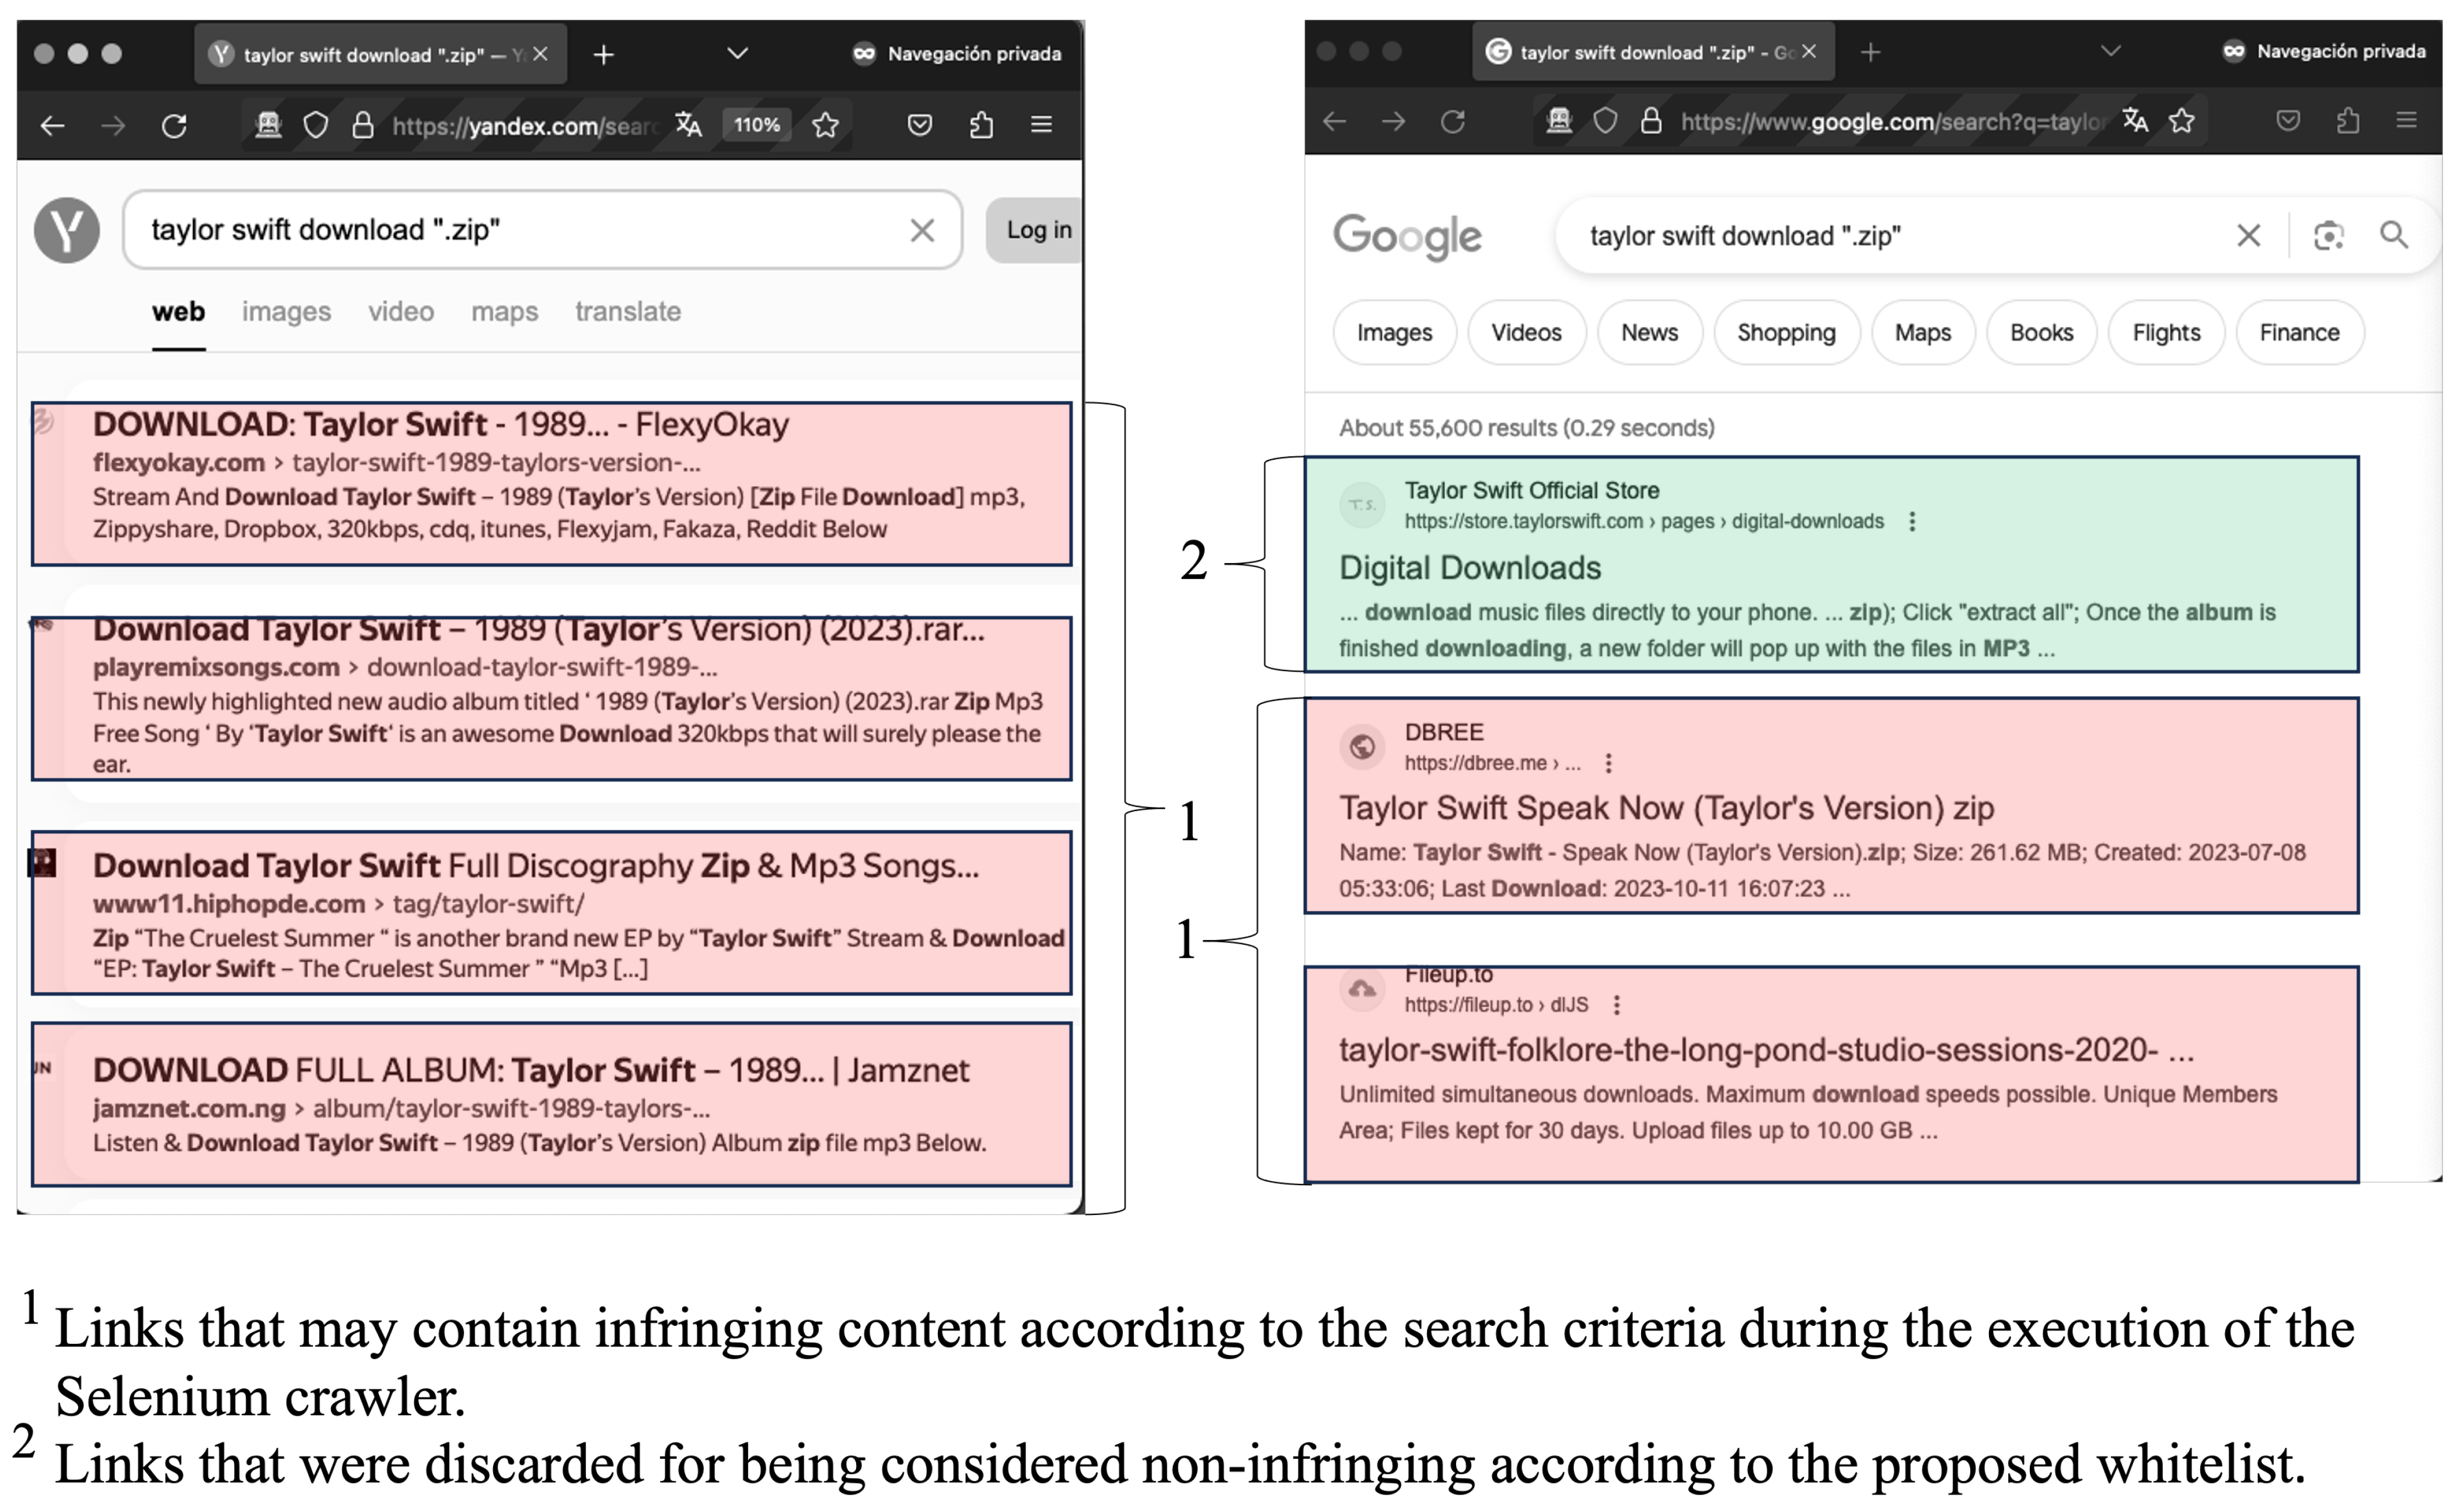Screen dimensions: 2464x1505
Task: Switch to Yandex images tab
Action: coord(286,312)
